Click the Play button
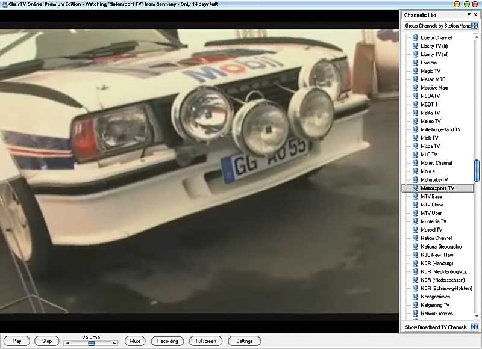Image resolution: width=482 pixels, height=349 pixels. tap(17, 341)
